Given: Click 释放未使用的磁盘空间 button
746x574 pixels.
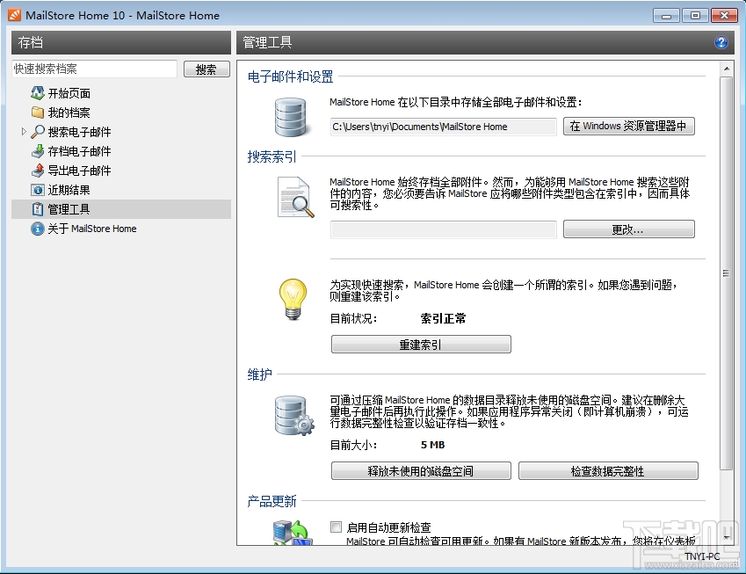Looking at the screenshot, I should pyautogui.click(x=420, y=471).
